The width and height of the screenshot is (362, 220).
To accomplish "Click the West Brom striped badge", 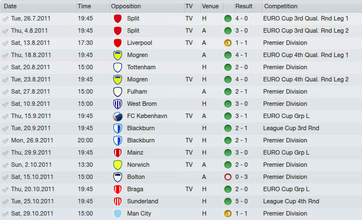I will click(x=118, y=104).
